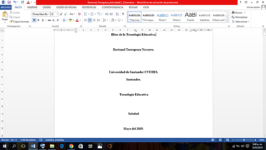Expand the styles gallery with the More arrow
Image resolution: width=266 pixels, height=150 pixels.
pyautogui.click(x=227, y=21)
